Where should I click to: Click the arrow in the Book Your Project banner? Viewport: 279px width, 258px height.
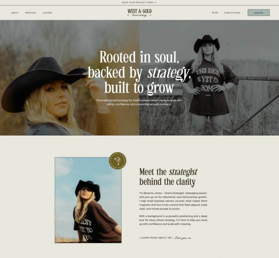[155, 2]
